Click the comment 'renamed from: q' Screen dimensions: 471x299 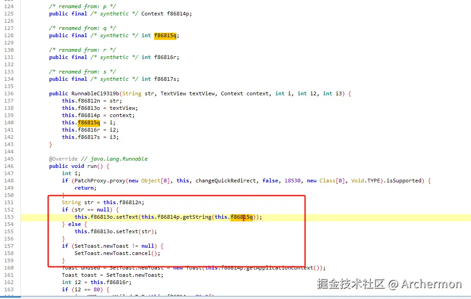(x=83, y=28)
